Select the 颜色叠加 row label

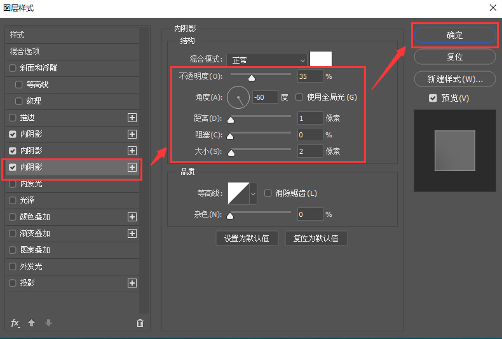pos(35,217)
